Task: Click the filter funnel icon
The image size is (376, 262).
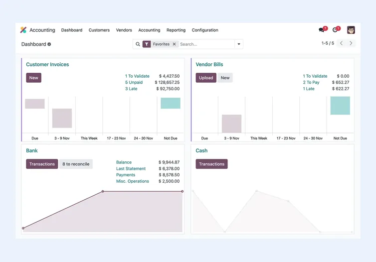Action: pos(147,44)
